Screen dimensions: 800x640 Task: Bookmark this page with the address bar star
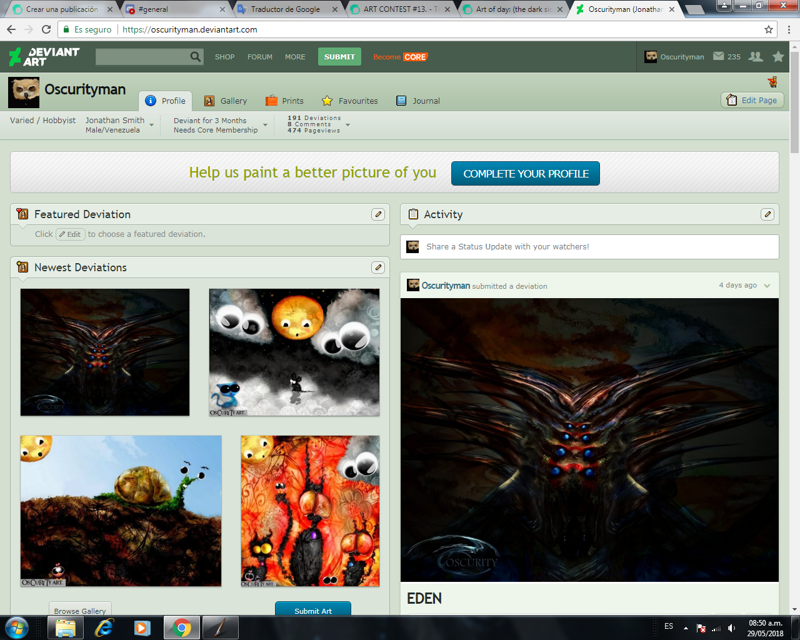[769, 29]
